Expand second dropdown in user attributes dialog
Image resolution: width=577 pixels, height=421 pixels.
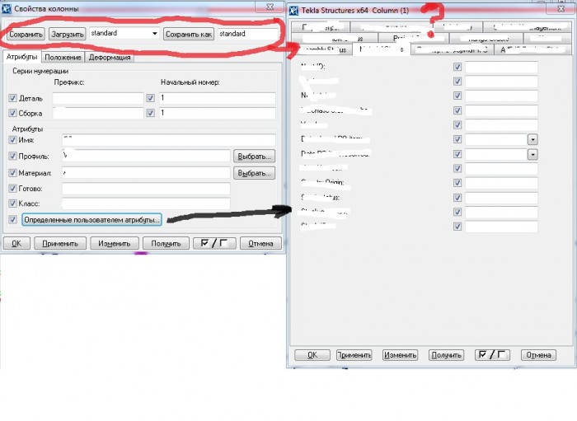click(x=532, y=154)
